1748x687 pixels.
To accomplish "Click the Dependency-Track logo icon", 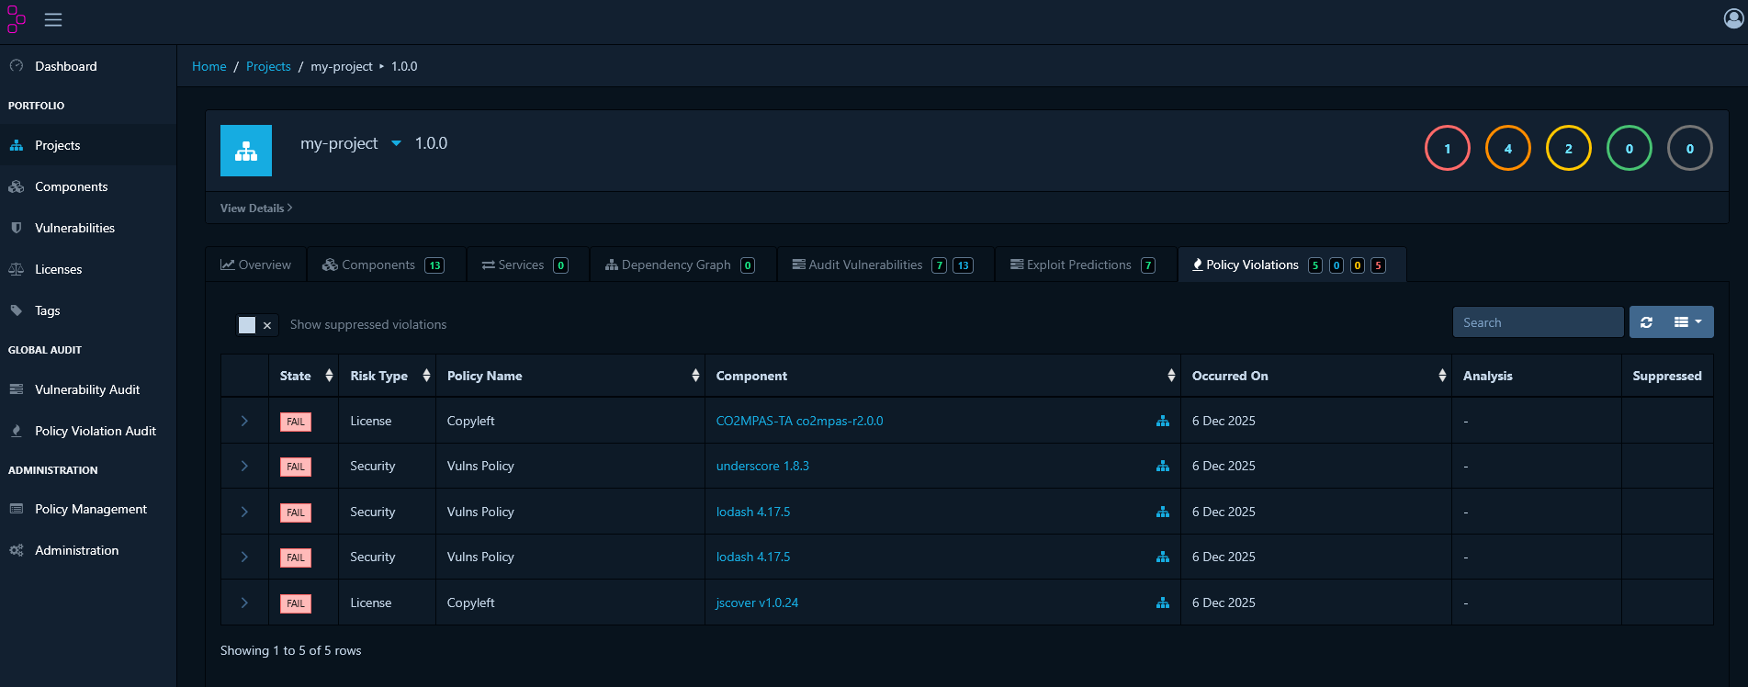I will click(x=16, y=19).
